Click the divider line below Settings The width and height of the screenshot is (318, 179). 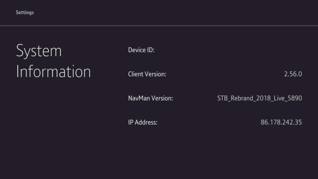[159, 25]
